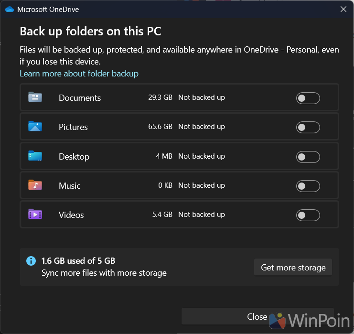
Task: Turn on the Pictures backup switch
Action: pyautogui.click(x=308, y=128)
